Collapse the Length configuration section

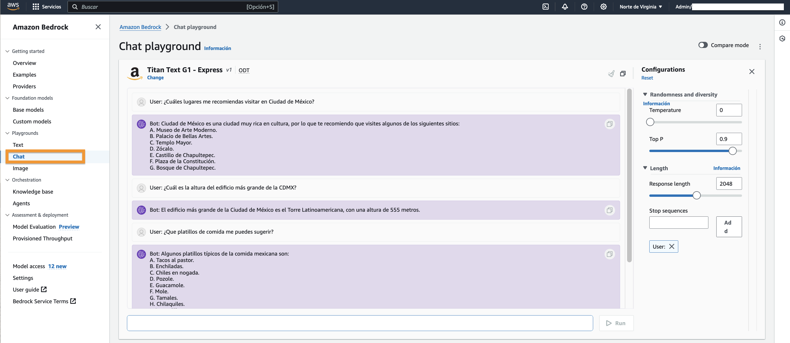click(x=645, y=168)
